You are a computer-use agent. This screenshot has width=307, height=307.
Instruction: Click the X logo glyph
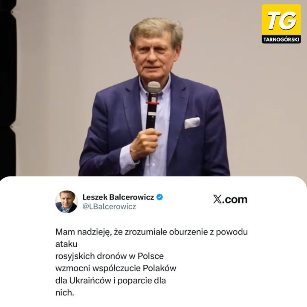click(217, 200)
